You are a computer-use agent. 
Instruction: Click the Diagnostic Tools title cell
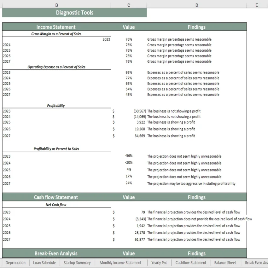(x=74, y=13)
